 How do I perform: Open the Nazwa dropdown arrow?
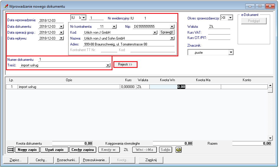click(172, 38)
